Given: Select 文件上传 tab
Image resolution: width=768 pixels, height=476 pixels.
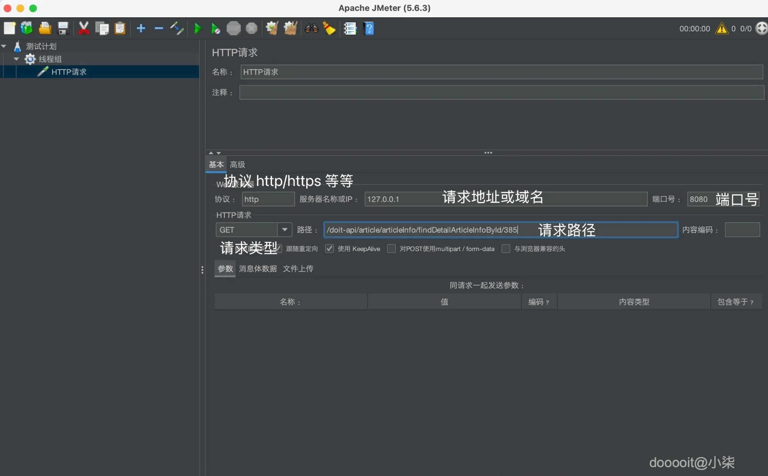Looking at the screenshot, I should 298,268.
